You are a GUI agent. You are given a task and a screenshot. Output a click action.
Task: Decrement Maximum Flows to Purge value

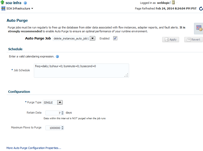pos(63,129)
